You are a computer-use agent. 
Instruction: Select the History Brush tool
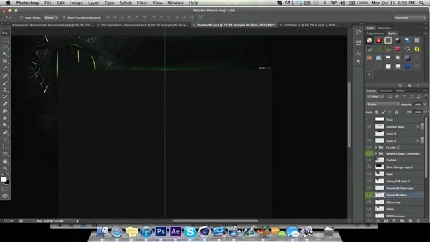click(x=5, y=97)
